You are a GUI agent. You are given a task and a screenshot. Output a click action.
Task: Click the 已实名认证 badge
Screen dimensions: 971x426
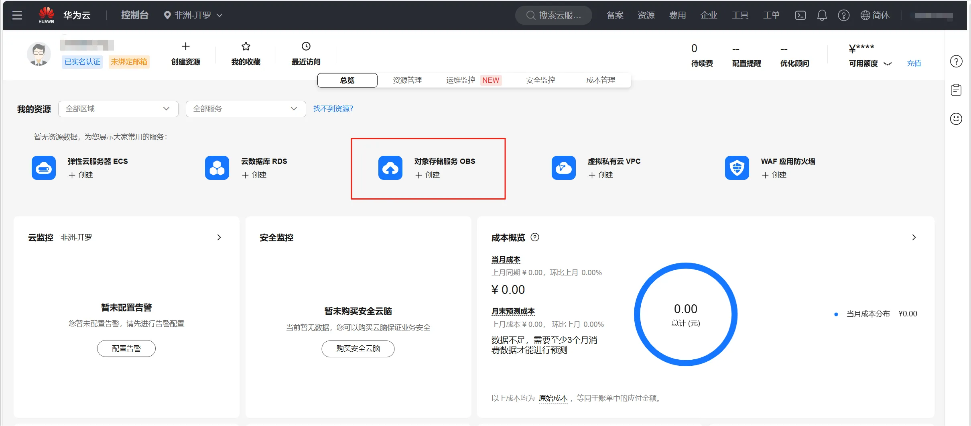[82, 62]
